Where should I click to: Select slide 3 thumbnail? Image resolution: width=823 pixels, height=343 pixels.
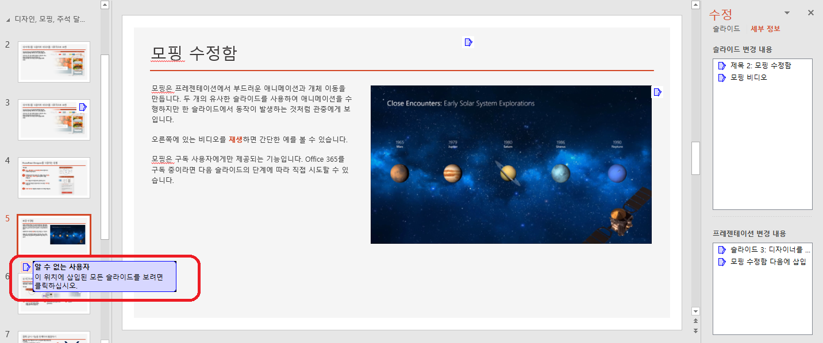point(54,119)
